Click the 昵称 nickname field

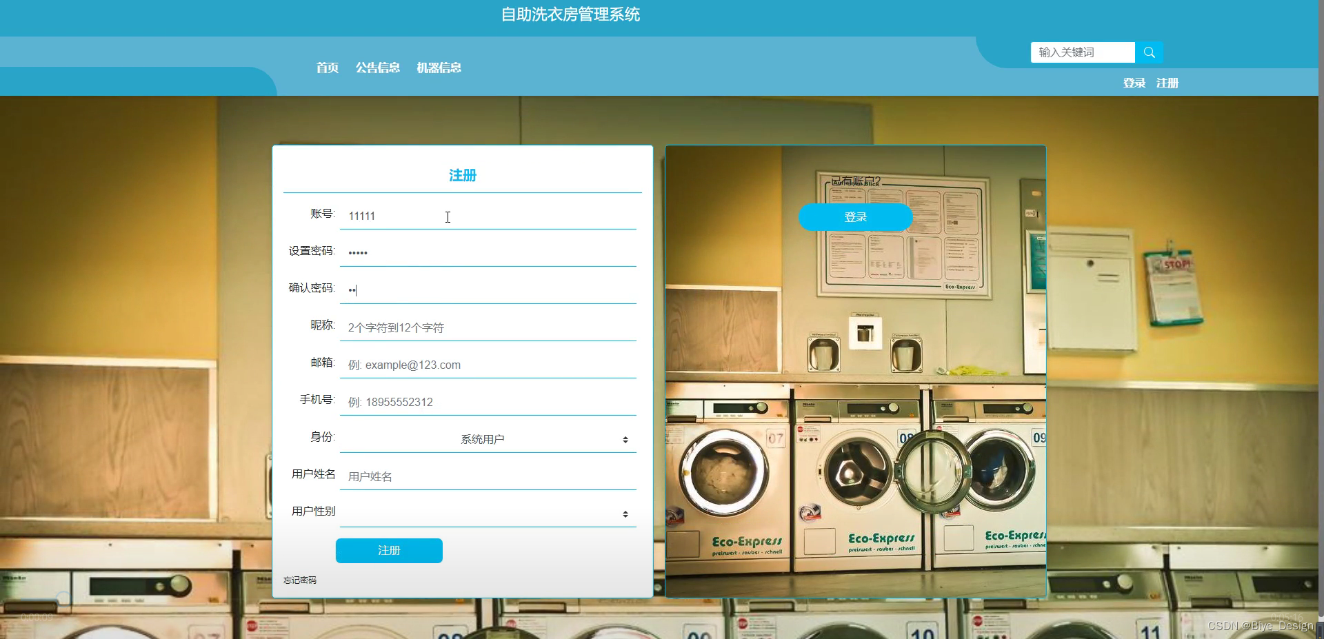click(488, 327)
